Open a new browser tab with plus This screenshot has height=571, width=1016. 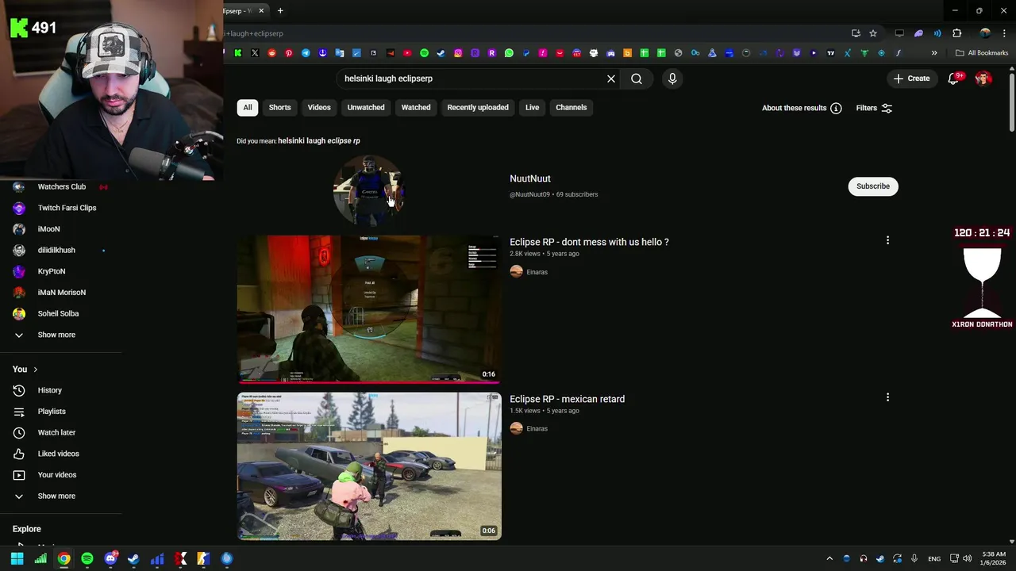pos(280,11)
